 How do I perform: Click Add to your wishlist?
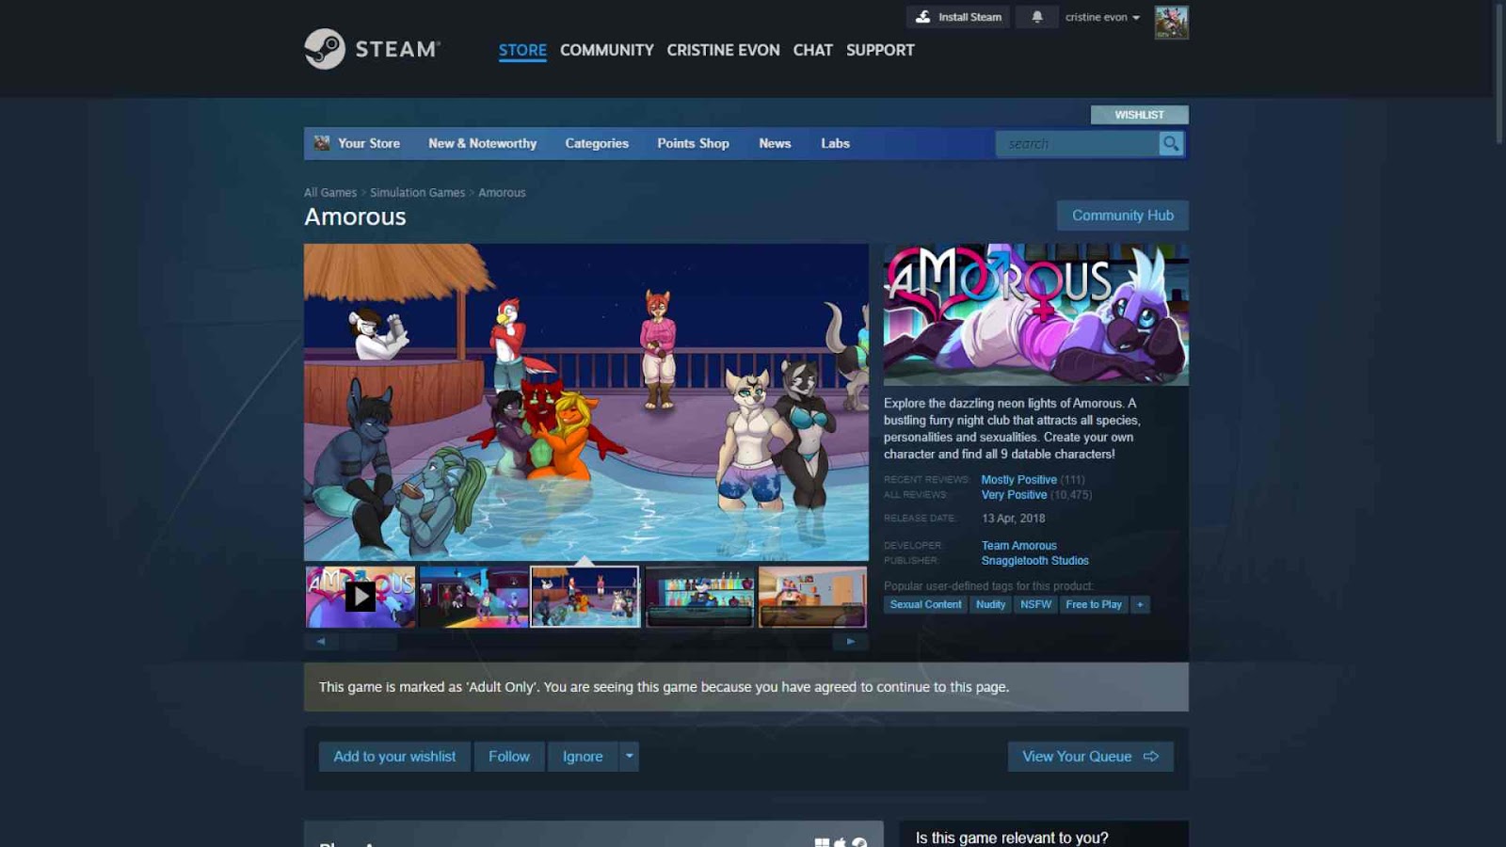tap(394, 757)
